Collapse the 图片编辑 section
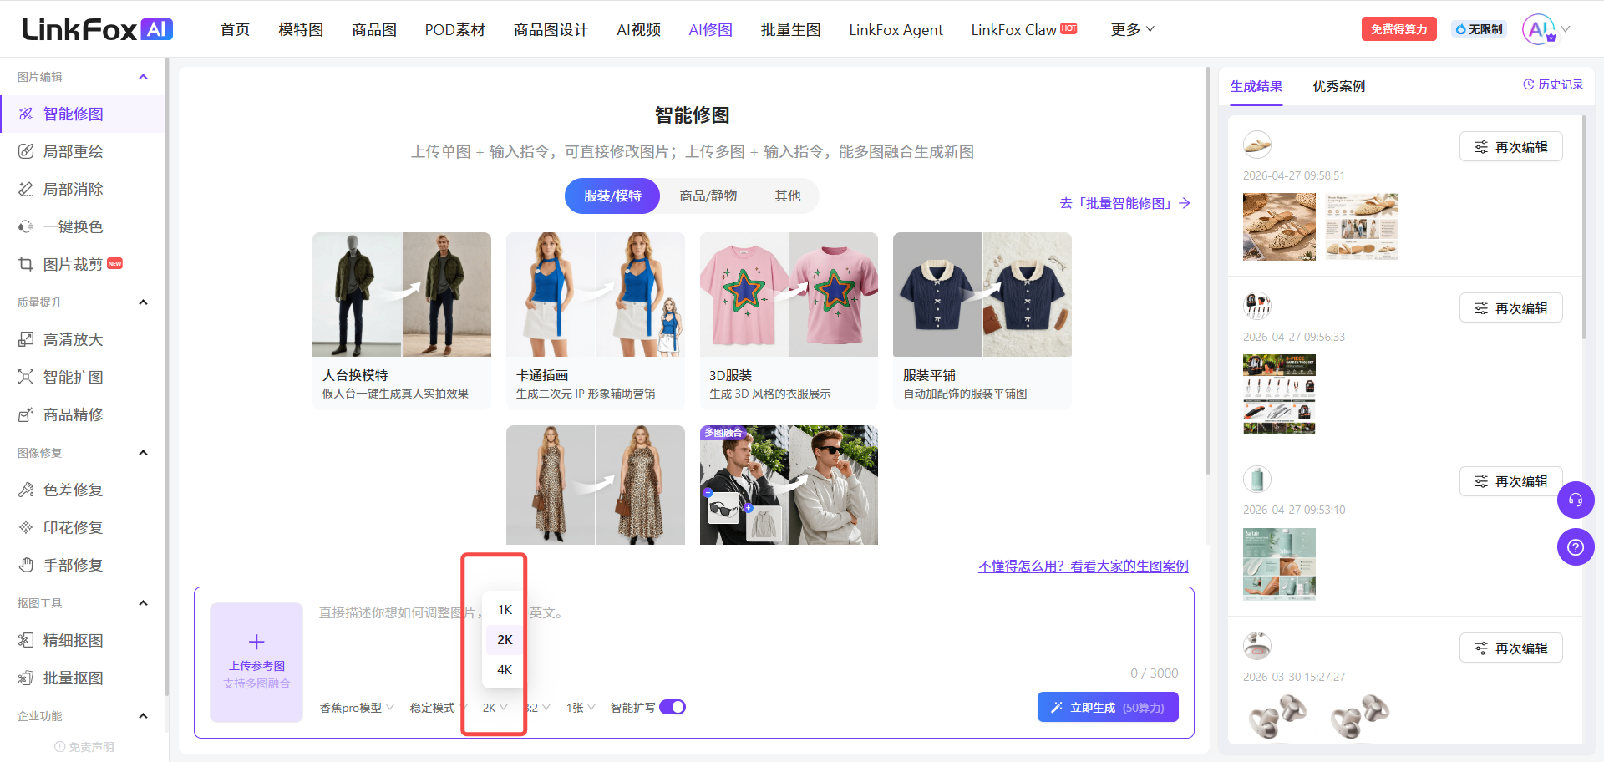The height and width of the screenshot is (762, 1604). [x=143, y=77]
